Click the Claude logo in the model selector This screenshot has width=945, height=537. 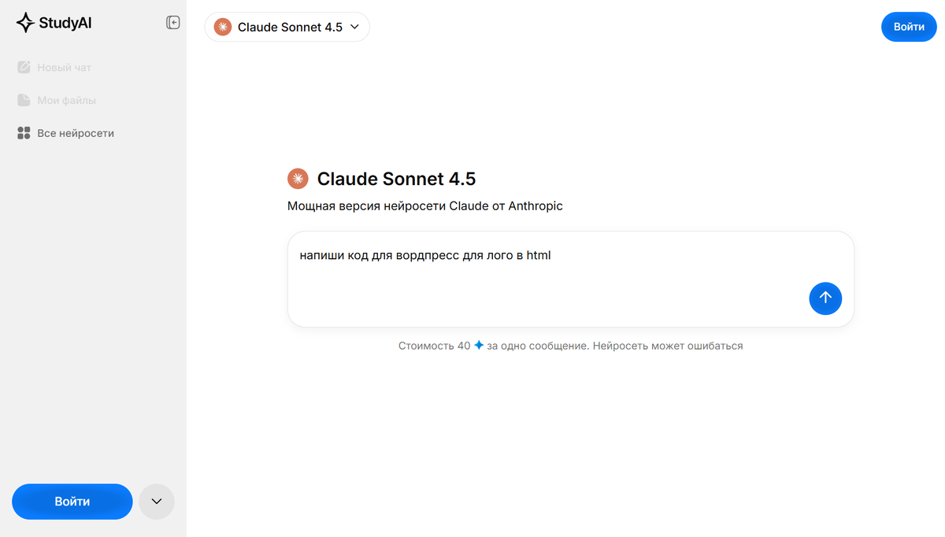click(x=223, y=27)
